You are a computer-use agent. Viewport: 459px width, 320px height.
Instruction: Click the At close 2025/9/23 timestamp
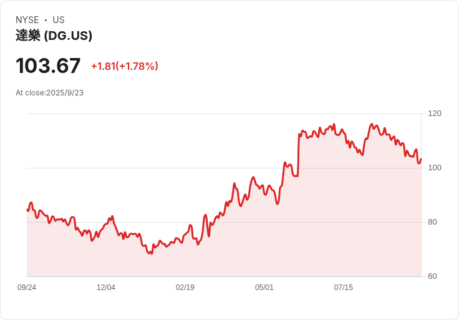point(49,93)
